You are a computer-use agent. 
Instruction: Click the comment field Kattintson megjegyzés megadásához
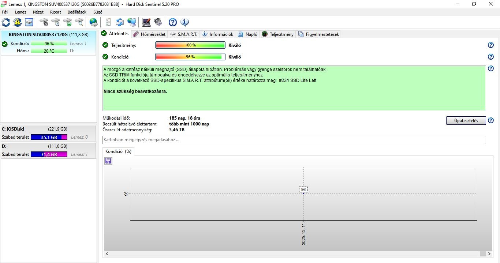tap(294, 140)
